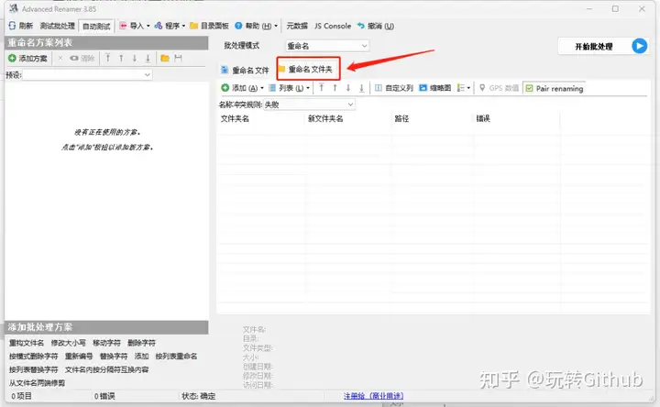Click the 刷新 refresh icon in toolbar
The image size is (660, 407).
(x=12, y=26)
